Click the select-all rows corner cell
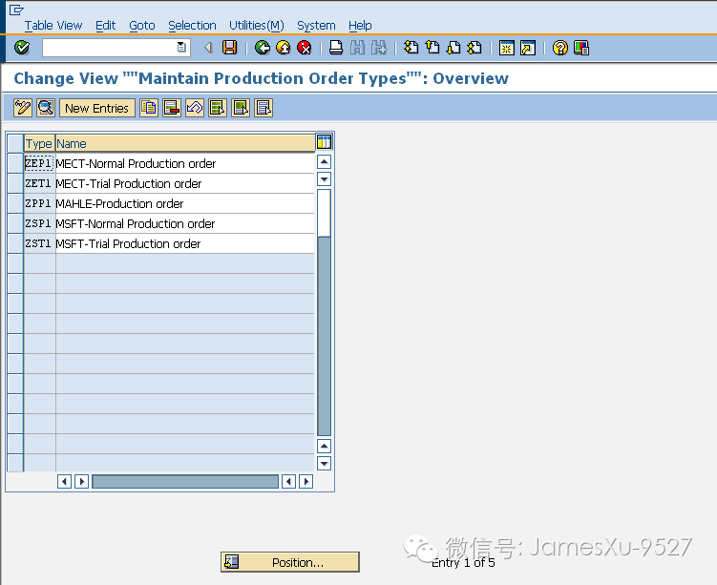717x585 pixels. click(15, 143)
